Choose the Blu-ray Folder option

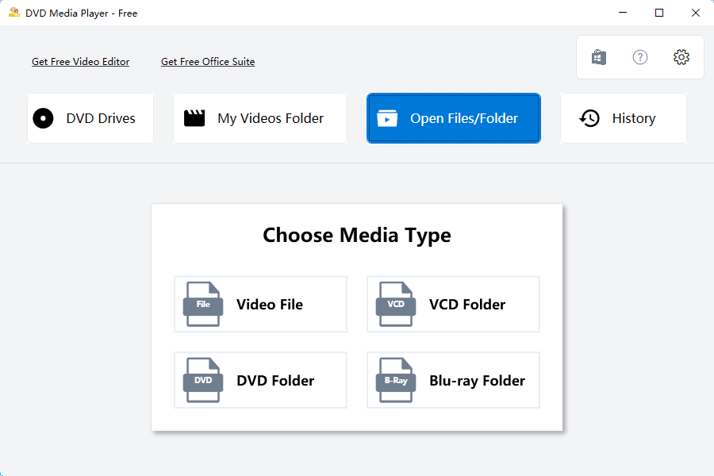pyautogui.click(x=453, y=380)
